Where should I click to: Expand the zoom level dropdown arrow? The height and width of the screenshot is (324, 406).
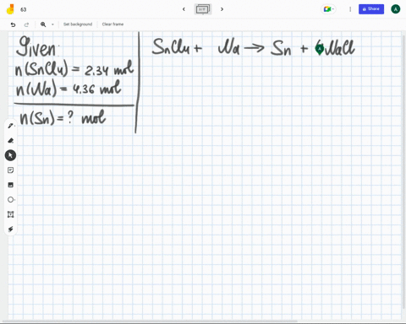point(52,24)
